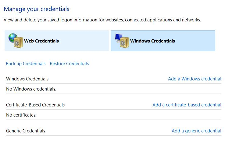Screen dimensions: 225x152
Task: Open Restore Credentials link
Action: click(69, 64)
